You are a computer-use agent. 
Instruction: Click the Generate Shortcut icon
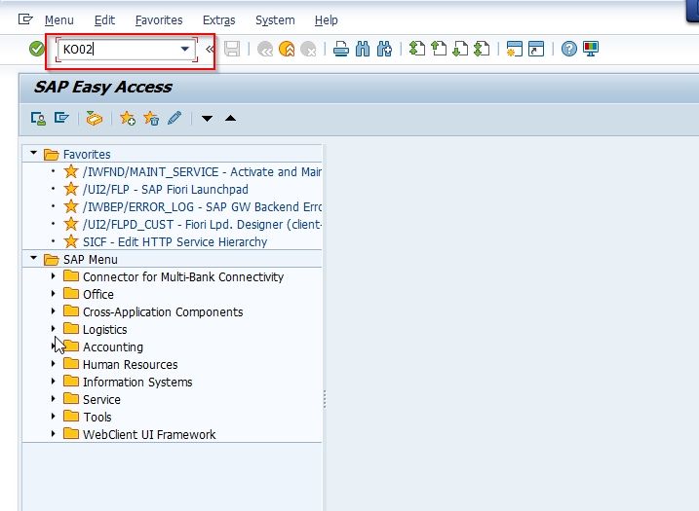click(536, 49)
